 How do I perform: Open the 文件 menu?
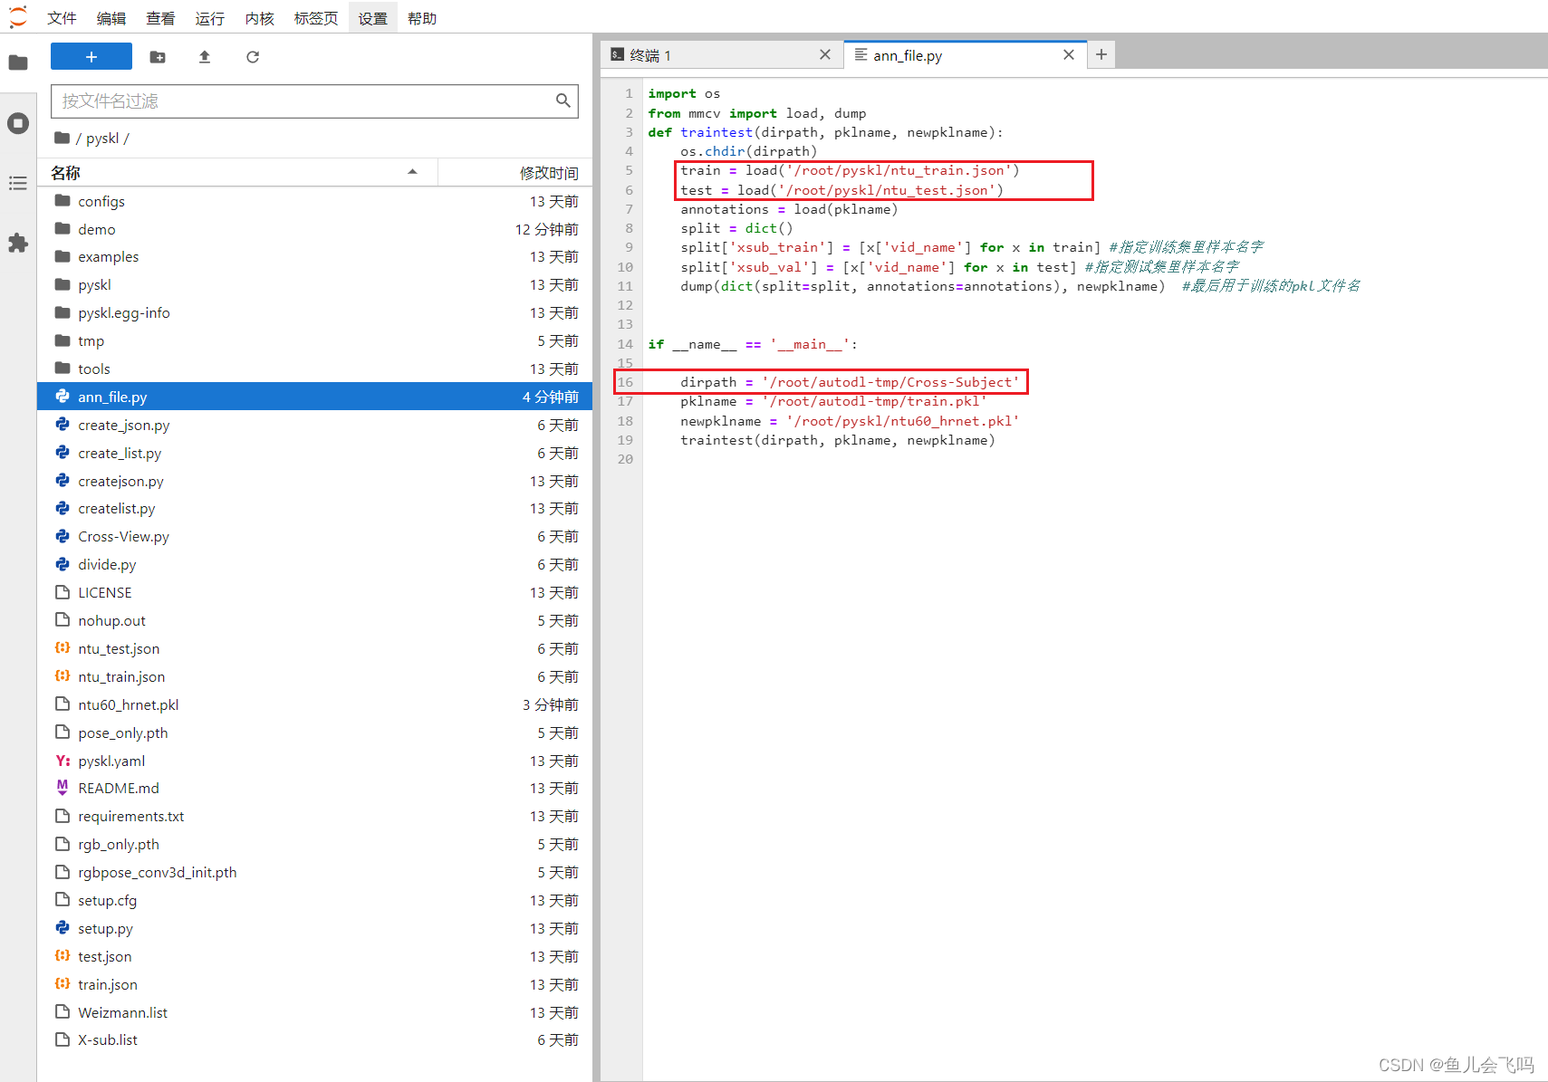(x=61, y=17)
